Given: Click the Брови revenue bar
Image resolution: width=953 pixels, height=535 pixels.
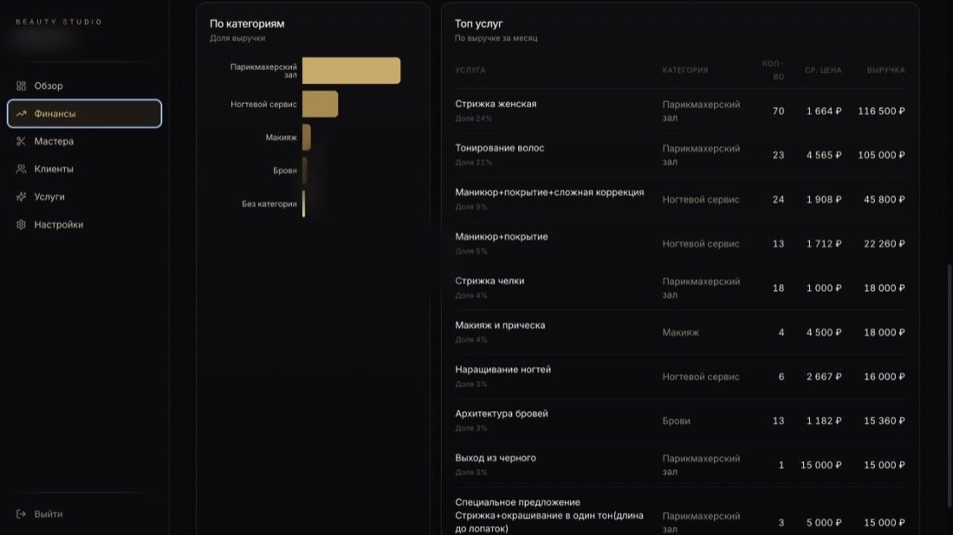Looking at the screenshot, I should [x=304, y=170].
